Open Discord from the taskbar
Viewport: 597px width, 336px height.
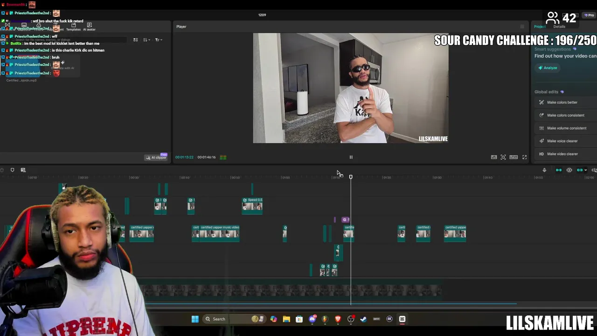[x=312, y=319]
